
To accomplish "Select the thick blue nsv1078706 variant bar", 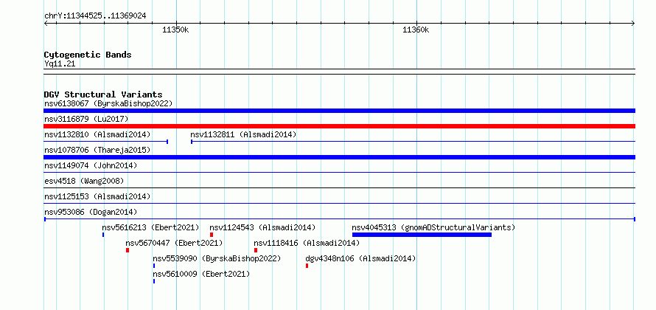I will [x=339, y=157].
